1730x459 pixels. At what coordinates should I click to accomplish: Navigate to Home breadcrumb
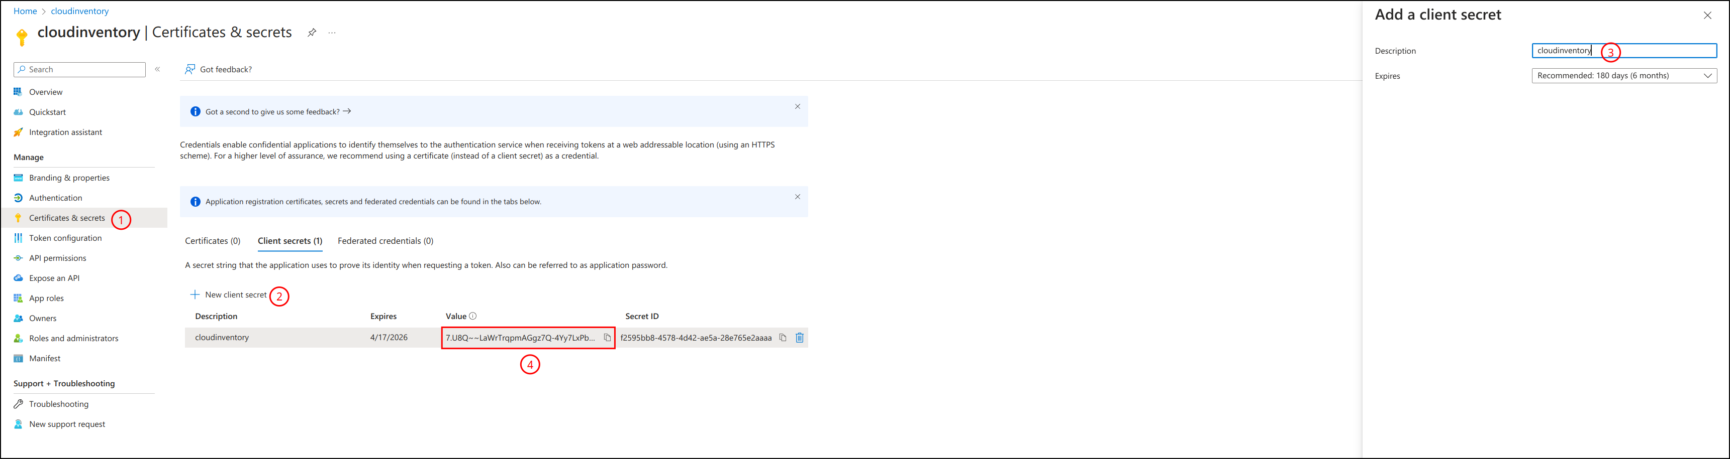point(25,12)
